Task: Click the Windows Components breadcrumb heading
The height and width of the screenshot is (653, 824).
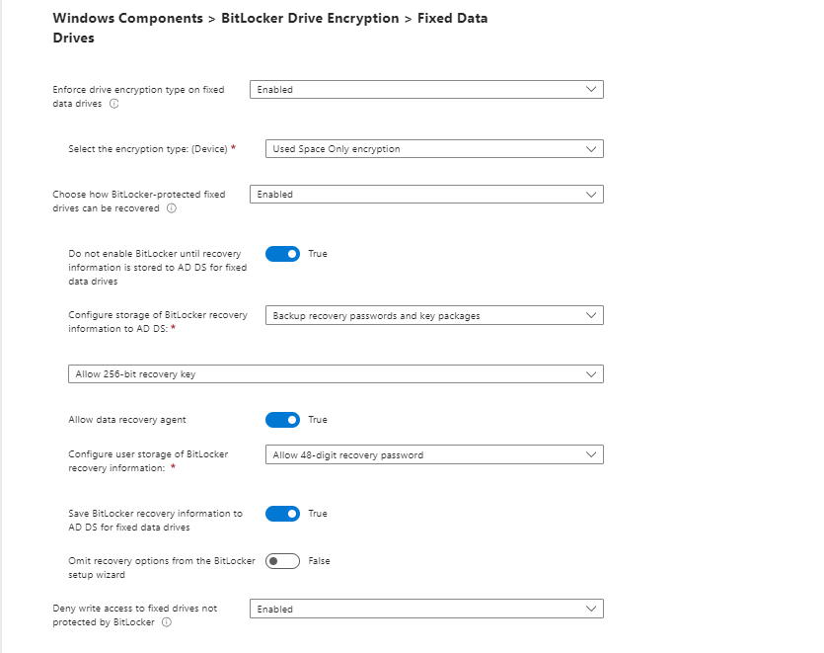Action: [127, 19]
